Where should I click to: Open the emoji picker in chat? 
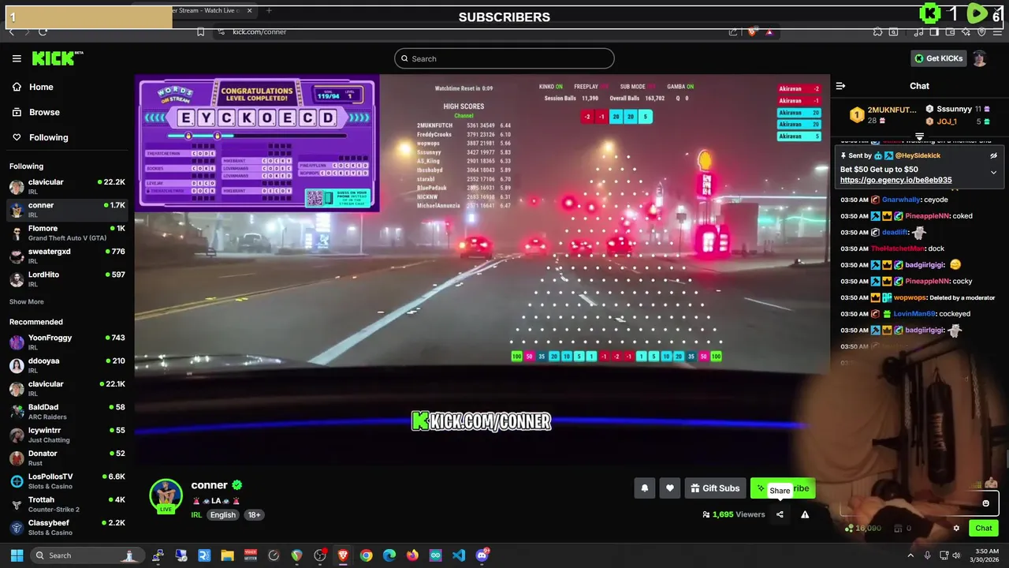point(985,503)
